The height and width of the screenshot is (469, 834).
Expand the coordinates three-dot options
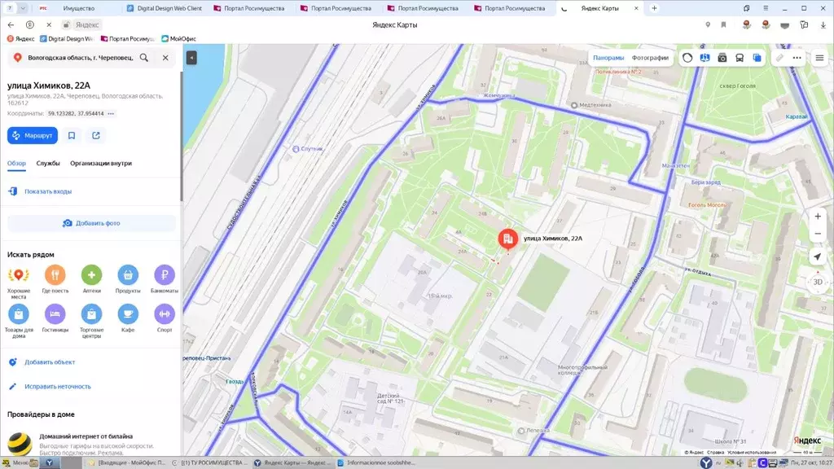(x=112, y=113)
